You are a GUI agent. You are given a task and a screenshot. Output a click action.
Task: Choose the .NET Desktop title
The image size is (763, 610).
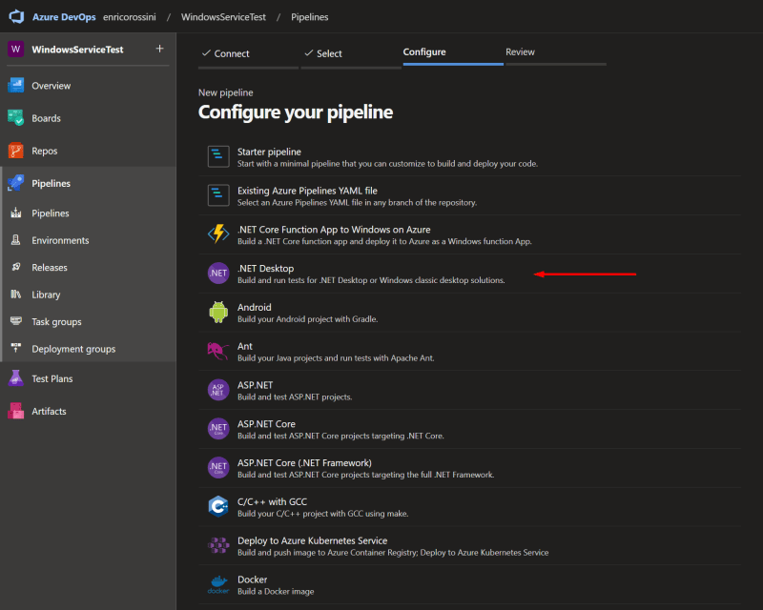point(265,269)
